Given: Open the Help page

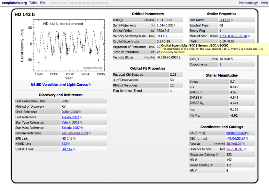Looking at the screenshot, I should [x=264, y=3].
